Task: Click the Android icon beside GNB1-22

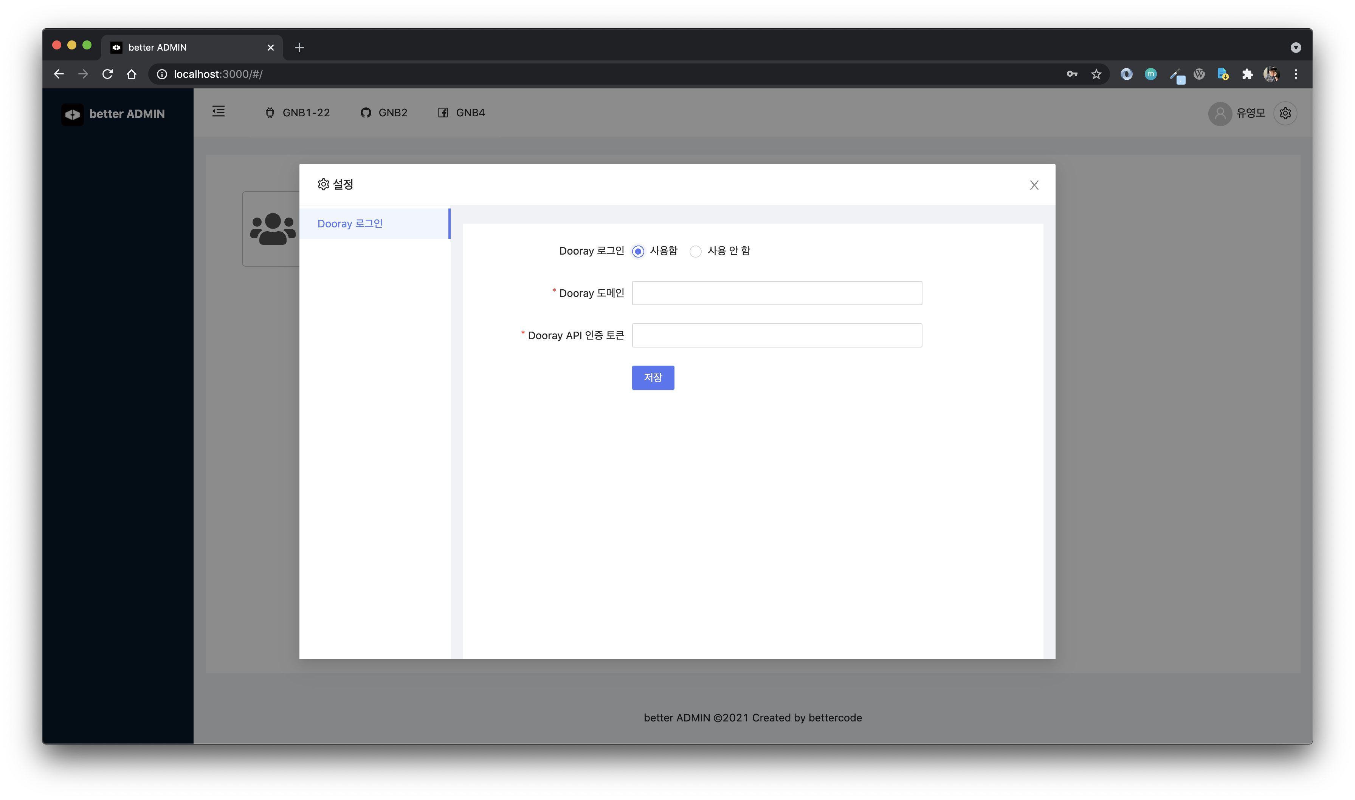Action: (270, 113)
